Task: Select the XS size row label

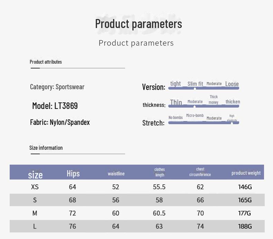Action: (35, 187)
